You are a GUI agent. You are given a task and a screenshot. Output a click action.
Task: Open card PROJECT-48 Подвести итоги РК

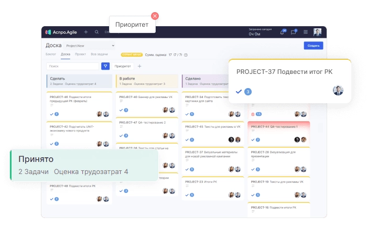coord(79,193)
